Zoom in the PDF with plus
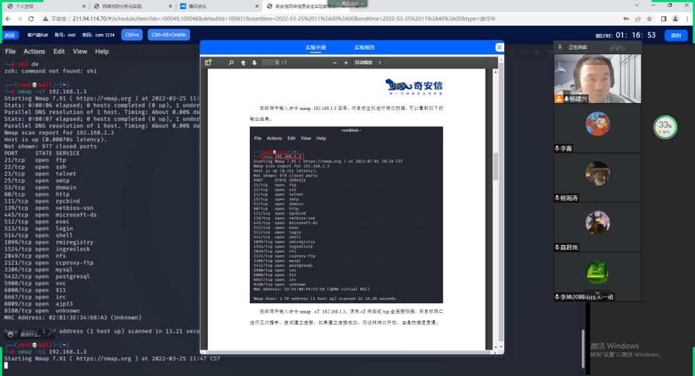Viewport: 695px width, 376px height. [345, 62]
